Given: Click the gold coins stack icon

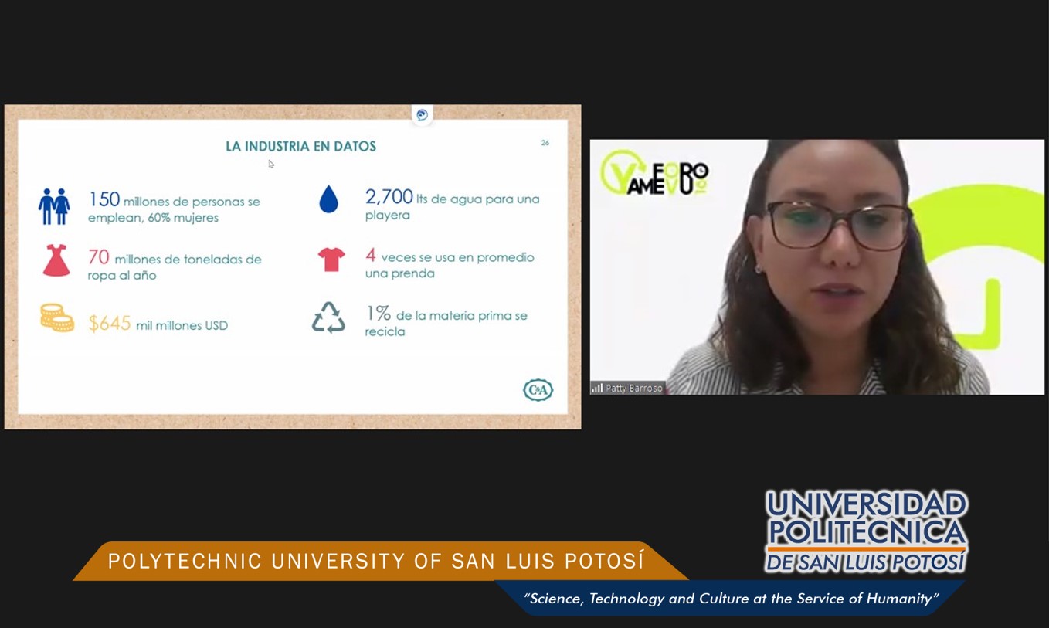Looking at the screenshot, I should [56, 317].
